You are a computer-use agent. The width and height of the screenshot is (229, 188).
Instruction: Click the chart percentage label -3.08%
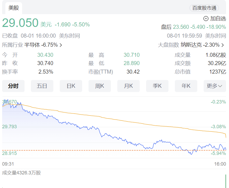point(218,126)
